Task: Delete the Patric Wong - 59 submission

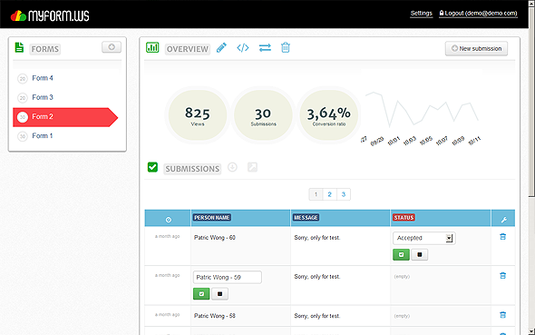Action: click(503, 276)
